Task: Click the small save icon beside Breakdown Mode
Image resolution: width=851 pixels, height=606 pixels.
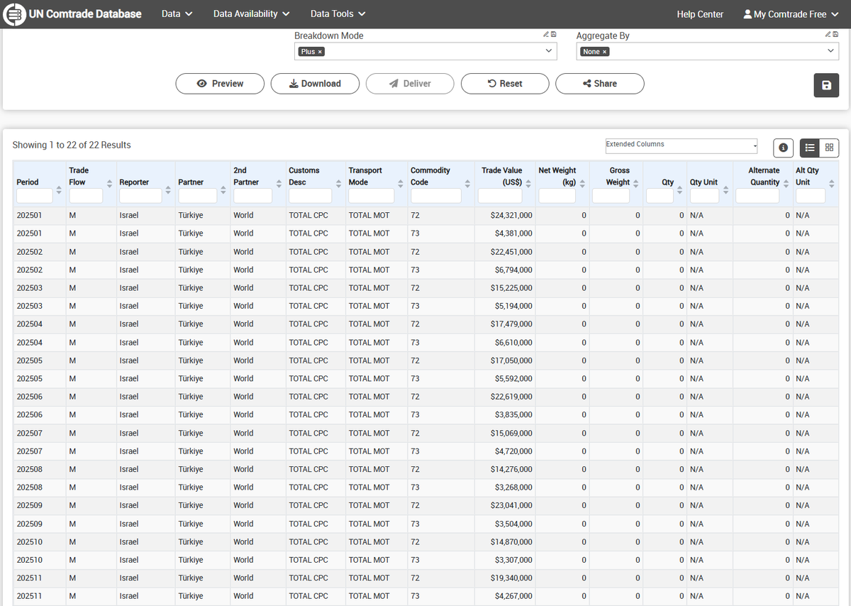Action: tap(554, 34)
